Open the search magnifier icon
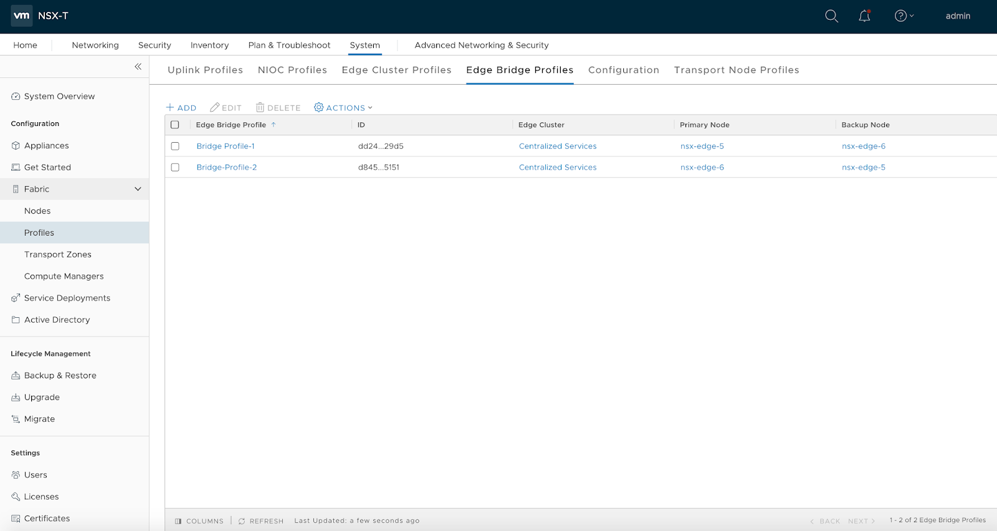 tap(831, 16)
